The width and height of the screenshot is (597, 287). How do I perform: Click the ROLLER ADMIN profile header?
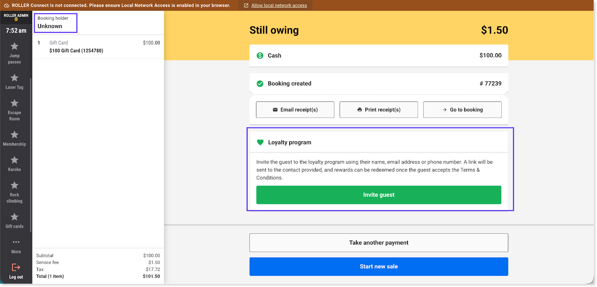(16, 17)
